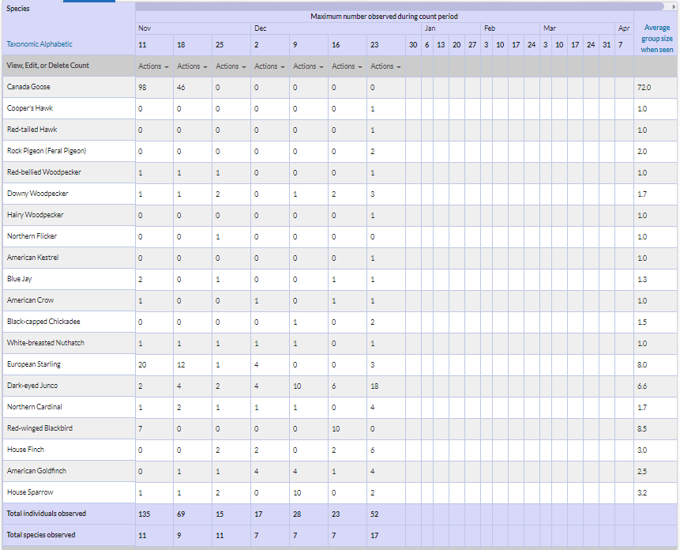Click the Nov 11 date column header
680x550 pixels.
(x=142, y=45)
